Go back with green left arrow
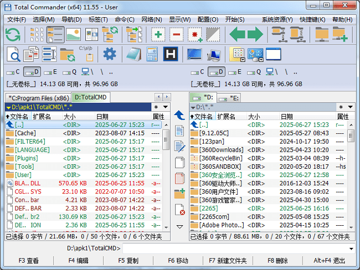The height and width of the screenshot is (270, 360). 237,34
